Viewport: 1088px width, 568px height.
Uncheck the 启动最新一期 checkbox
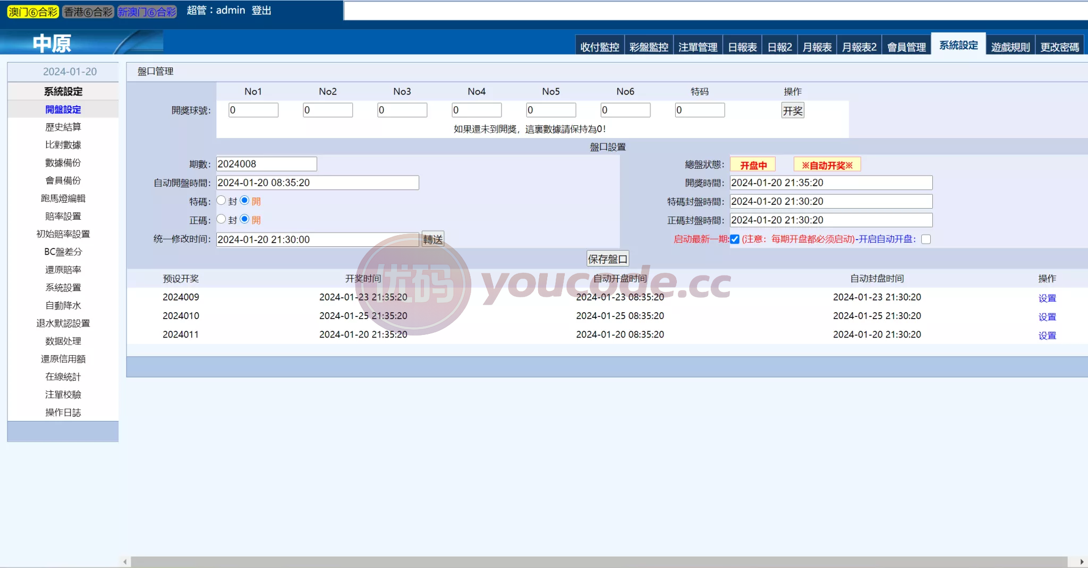point(735,239)
